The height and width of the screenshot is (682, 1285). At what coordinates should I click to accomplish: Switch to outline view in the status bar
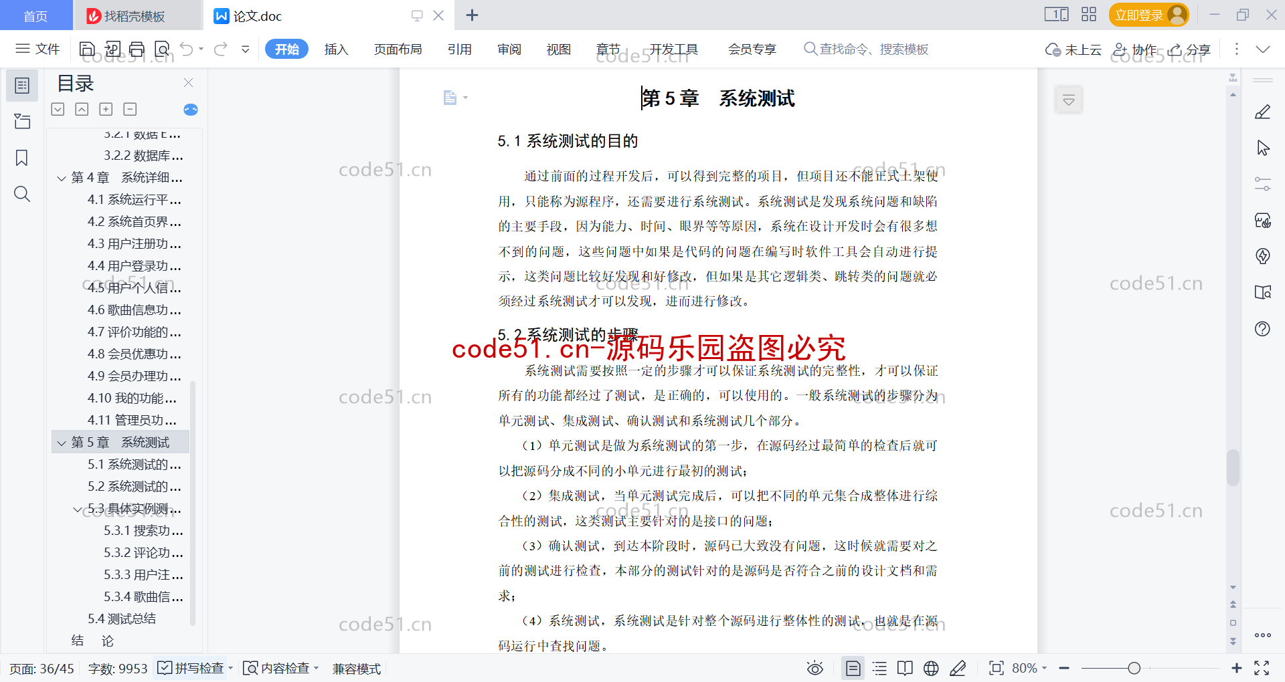point(879,668)
